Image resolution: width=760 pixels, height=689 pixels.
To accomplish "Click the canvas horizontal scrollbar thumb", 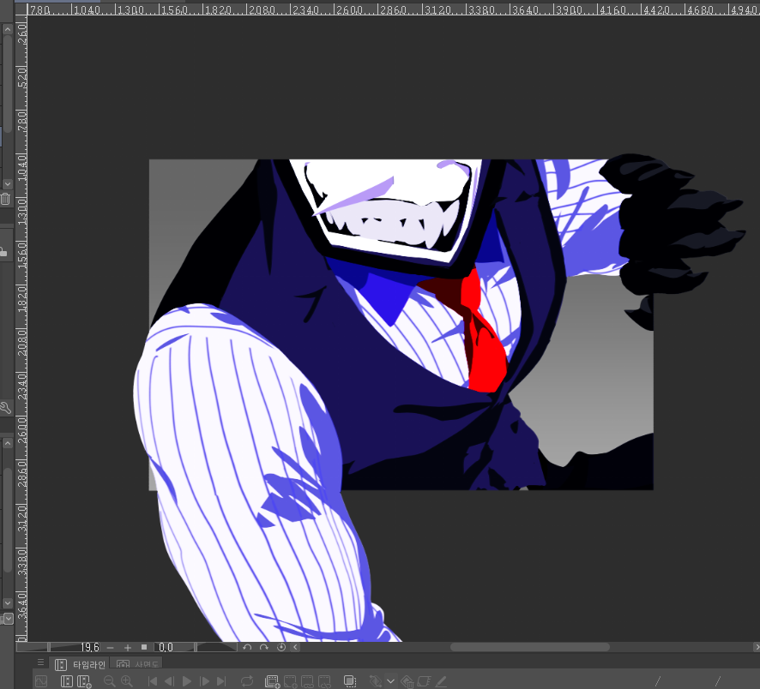I will pyautogui.click(x=530, y=647).
